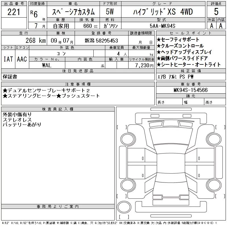The height and width of the screenshot is (227, 227).
Task: Click sales point ヘッドアップディスプレイ
Action: click(x=184, y=52)
